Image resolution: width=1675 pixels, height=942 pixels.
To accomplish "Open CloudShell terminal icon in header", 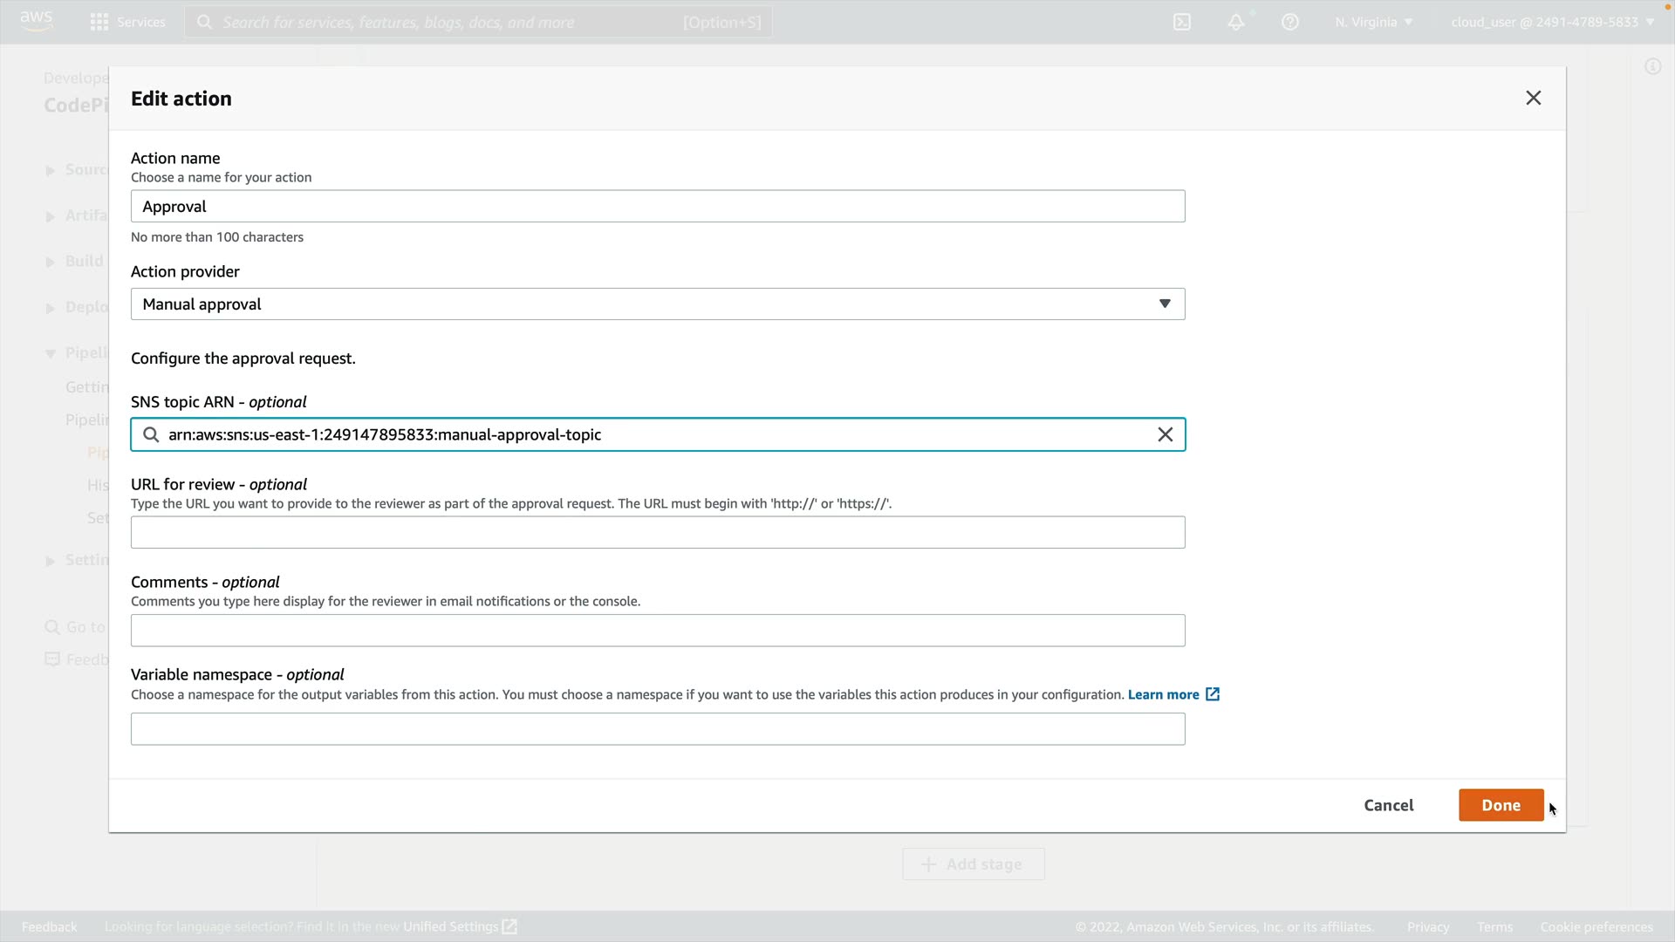I will click(x=1182, y=22).
